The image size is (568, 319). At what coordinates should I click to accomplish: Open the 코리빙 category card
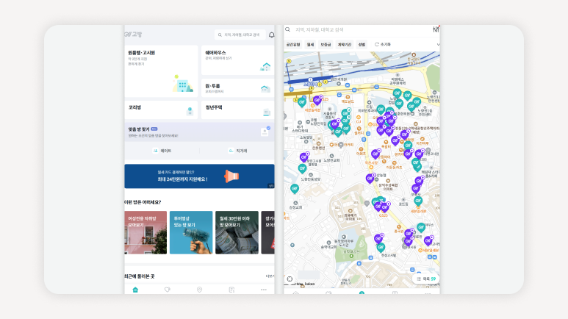pyautogui.click(x=161, y=110)
